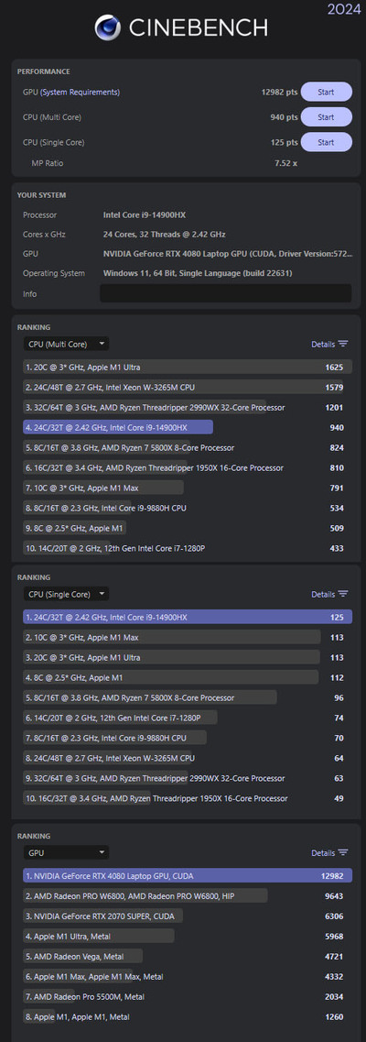Viewport: 366px width, 1042px height.
Task: Select Apple M1 Ultra, Metal GPU row
Action: coord(188,937)
